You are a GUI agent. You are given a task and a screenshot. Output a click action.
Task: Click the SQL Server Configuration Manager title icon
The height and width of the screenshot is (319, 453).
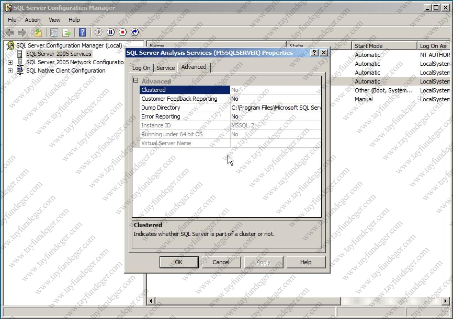point(9,8)
